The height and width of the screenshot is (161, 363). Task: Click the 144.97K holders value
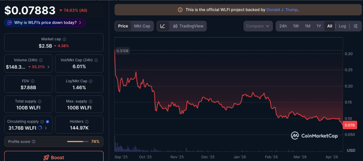coord(79,128)
